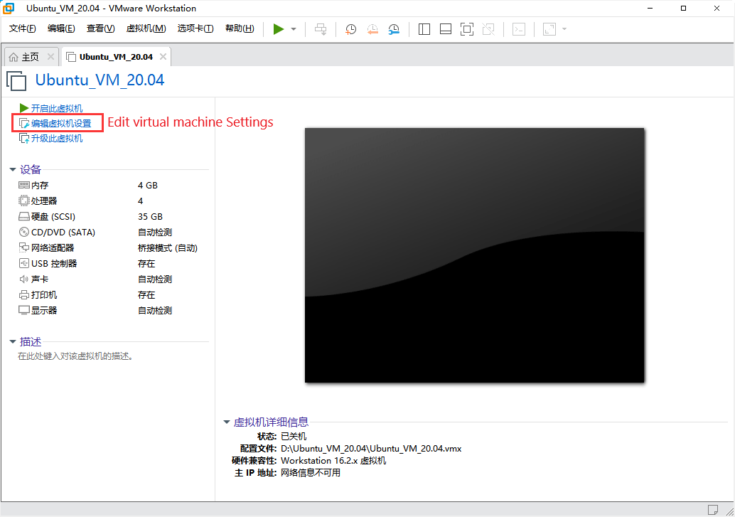735x517 pixels.
Task: Click the USB 控制器 icon
Action: point(24,263)
